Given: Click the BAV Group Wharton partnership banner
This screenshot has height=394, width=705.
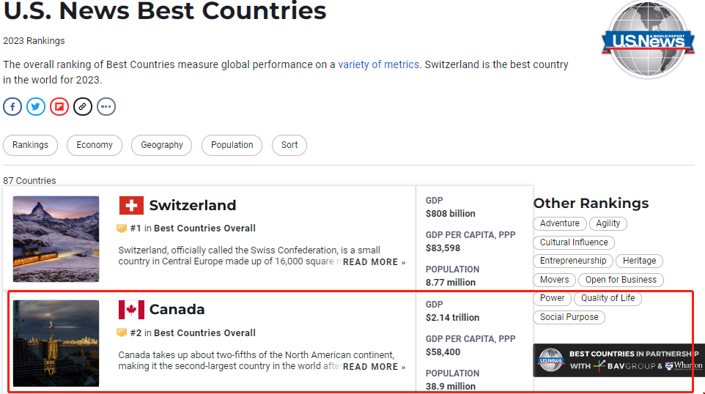Looking at the screenshot, I should 619,360.
